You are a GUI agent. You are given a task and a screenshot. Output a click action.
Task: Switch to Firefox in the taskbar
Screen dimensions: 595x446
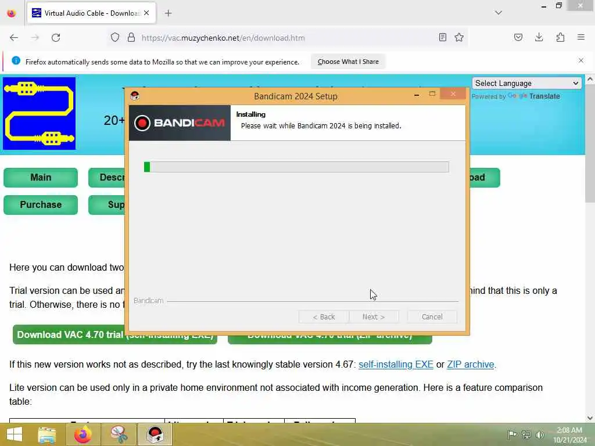tap(83, 434)
